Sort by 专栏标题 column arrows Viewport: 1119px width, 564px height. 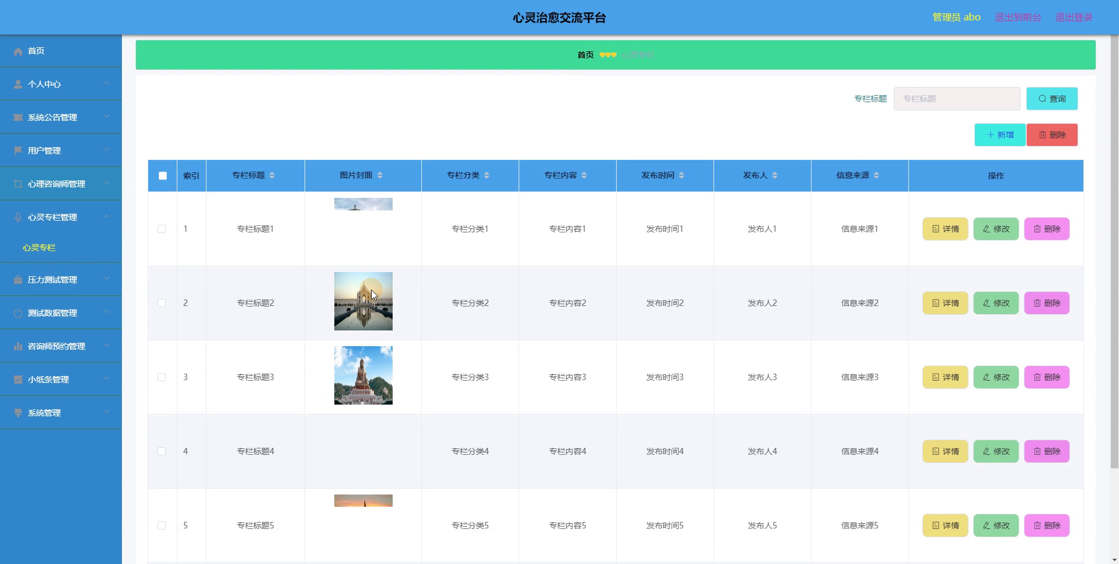(272, 176)
